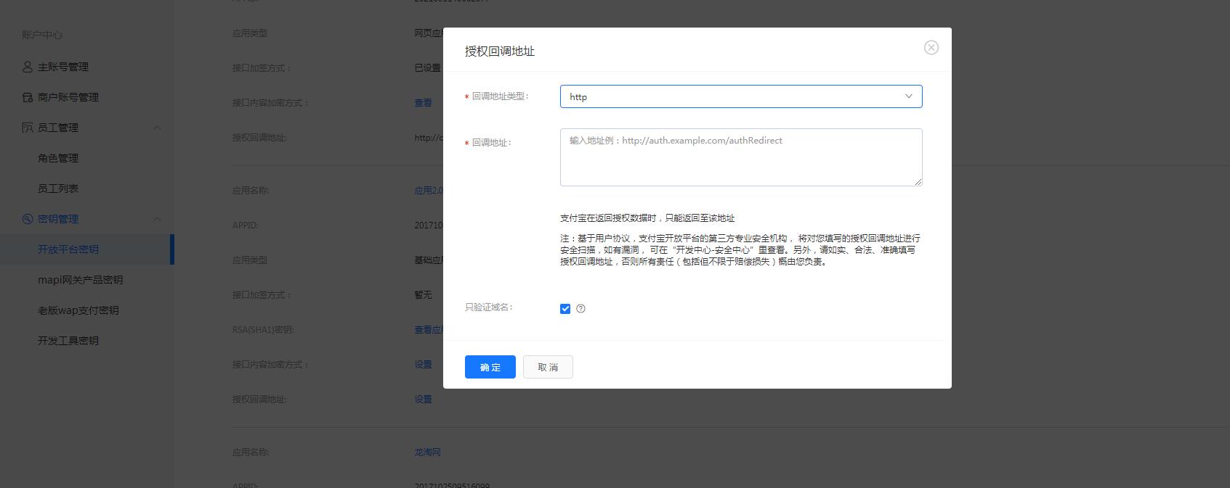Click the 主账号管理 person icon
The image size is (1230, 488).
[28, 67]
